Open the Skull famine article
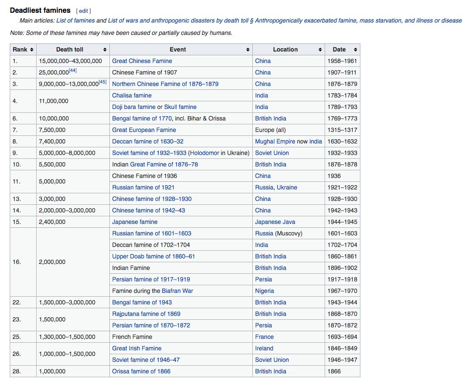 pyautogui.click(x=180, y=107)
